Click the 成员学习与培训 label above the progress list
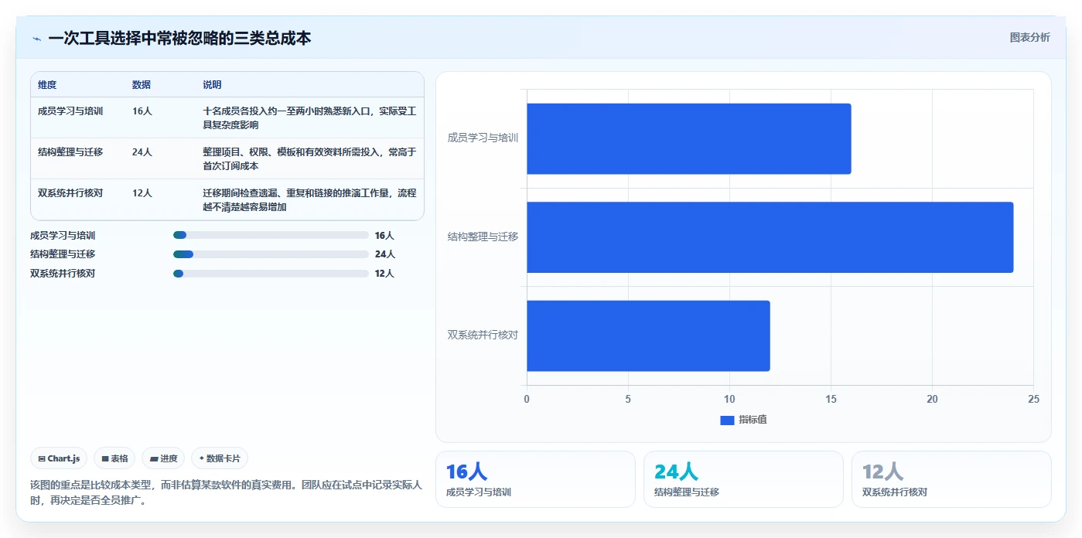Screen dimensions: 1082x538 [x=63, y=235]
